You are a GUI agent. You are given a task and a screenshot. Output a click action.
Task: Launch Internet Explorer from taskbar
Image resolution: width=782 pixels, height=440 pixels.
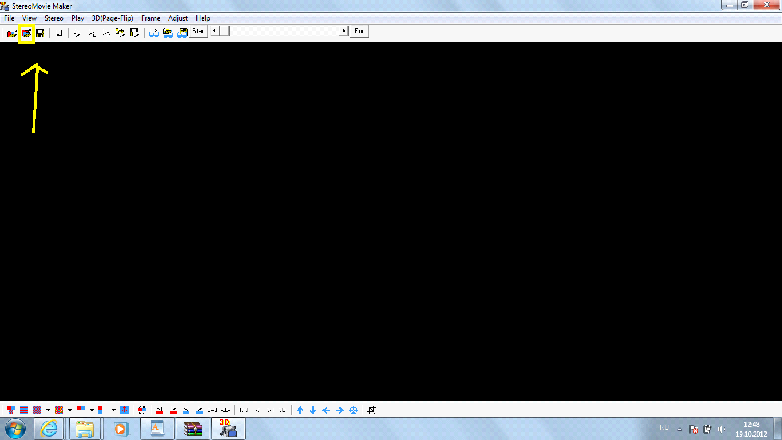[x=49, y=429]
